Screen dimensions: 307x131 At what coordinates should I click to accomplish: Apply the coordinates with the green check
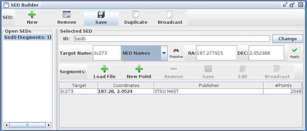(295, 53)
